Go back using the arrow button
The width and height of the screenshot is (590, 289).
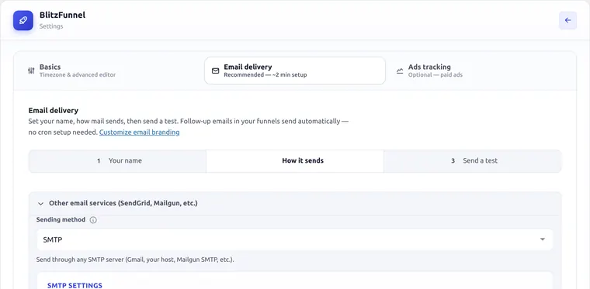pos(567,20)
